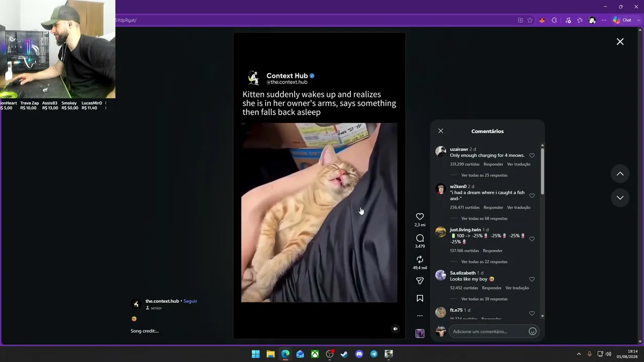View likes on w2ken0's comment (256.471 curtidas)
Image resolution: width=644 pixels, height=362 pixels.
click(465, 208)
